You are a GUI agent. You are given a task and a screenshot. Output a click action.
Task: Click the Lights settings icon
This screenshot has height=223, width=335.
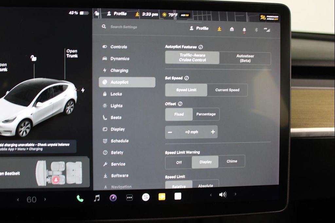105,106
